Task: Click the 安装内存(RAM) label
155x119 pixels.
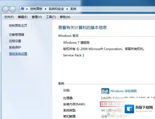Action: coord(74,104)
